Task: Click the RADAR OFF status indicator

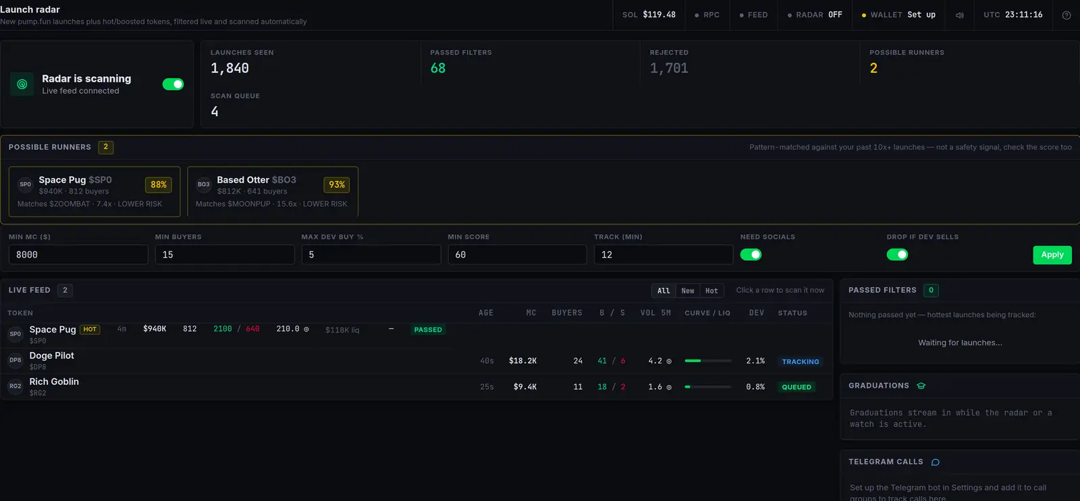Action: click(815, 15)
